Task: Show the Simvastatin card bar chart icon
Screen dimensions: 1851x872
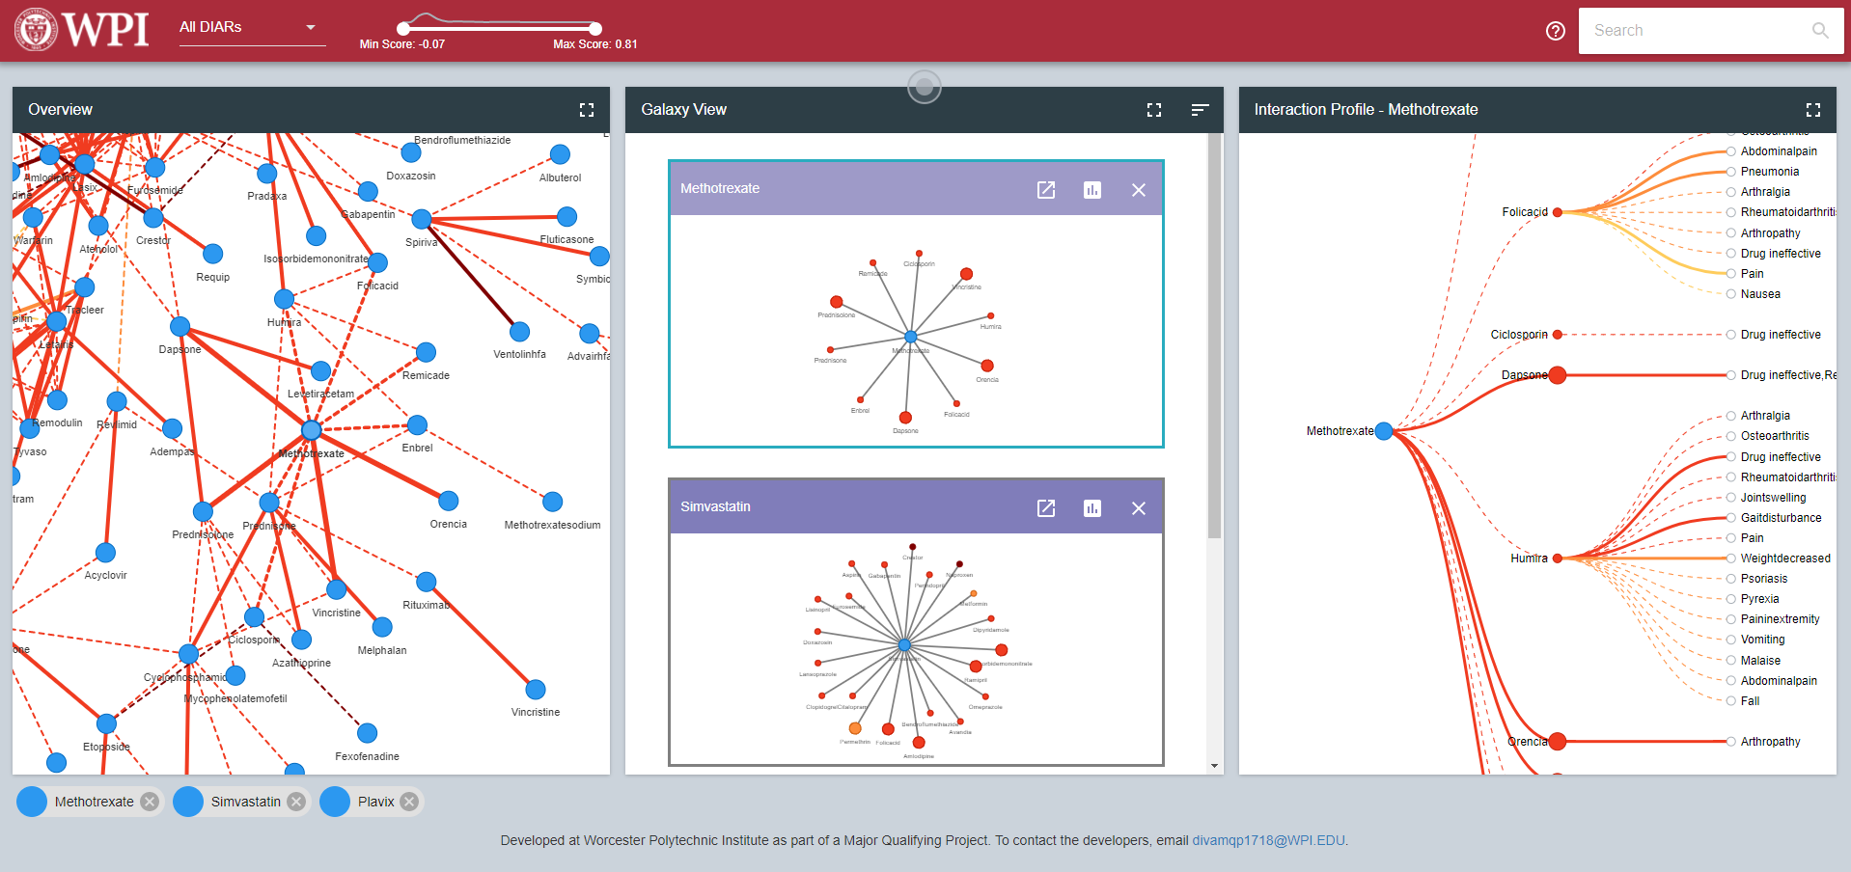Action: coord(1092,507)
